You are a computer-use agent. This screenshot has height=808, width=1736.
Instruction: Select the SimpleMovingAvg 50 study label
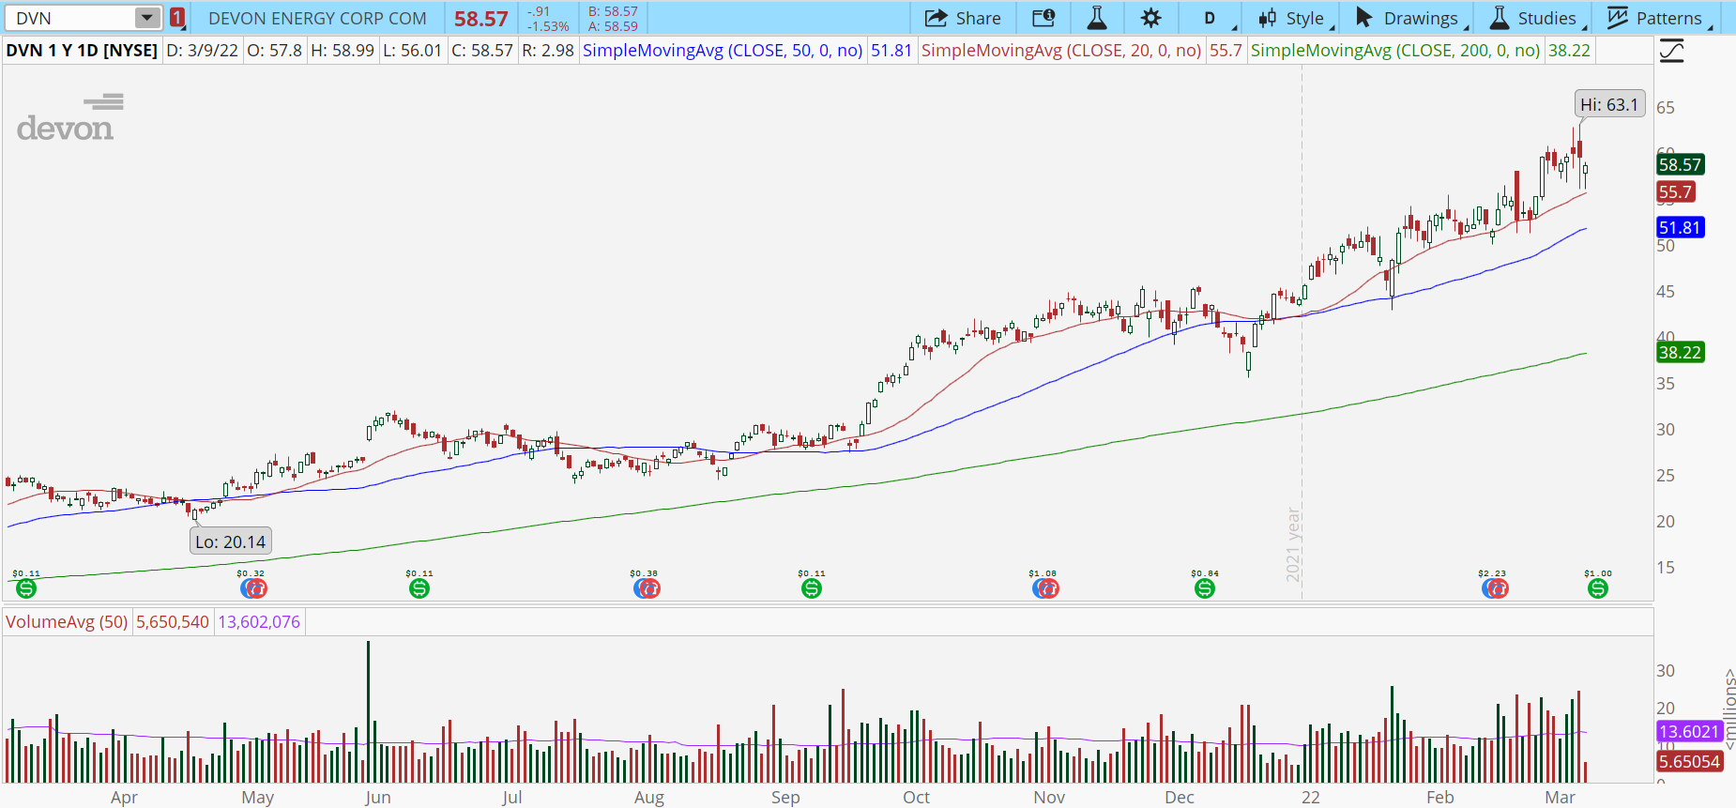pyautogui.click(x=723, y=51)
